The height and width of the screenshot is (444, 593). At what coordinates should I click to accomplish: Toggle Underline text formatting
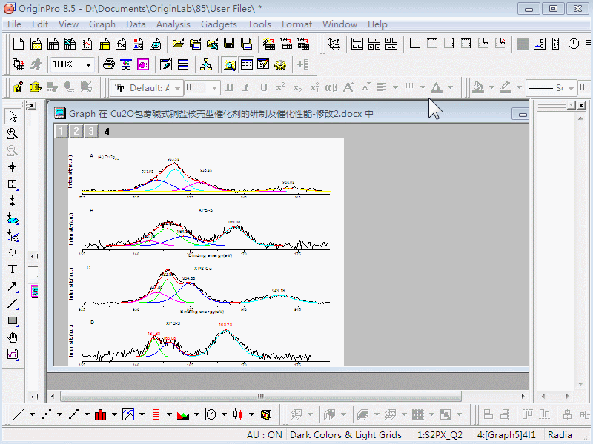pyautogui.click(x=262, y=88)
